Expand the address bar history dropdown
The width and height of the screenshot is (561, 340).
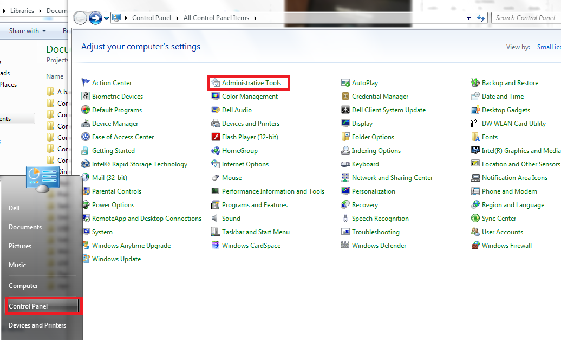pyautogui.click(x=469, y=17)
